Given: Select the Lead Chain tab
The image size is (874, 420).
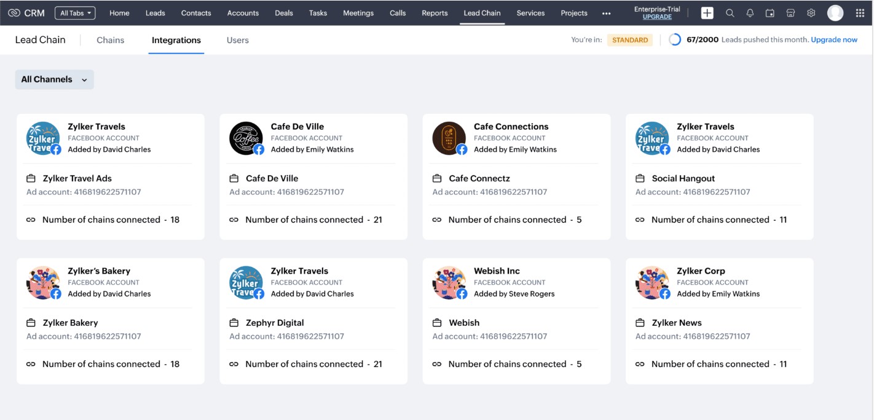Looking at the screenshot, I should coord(482,13).
